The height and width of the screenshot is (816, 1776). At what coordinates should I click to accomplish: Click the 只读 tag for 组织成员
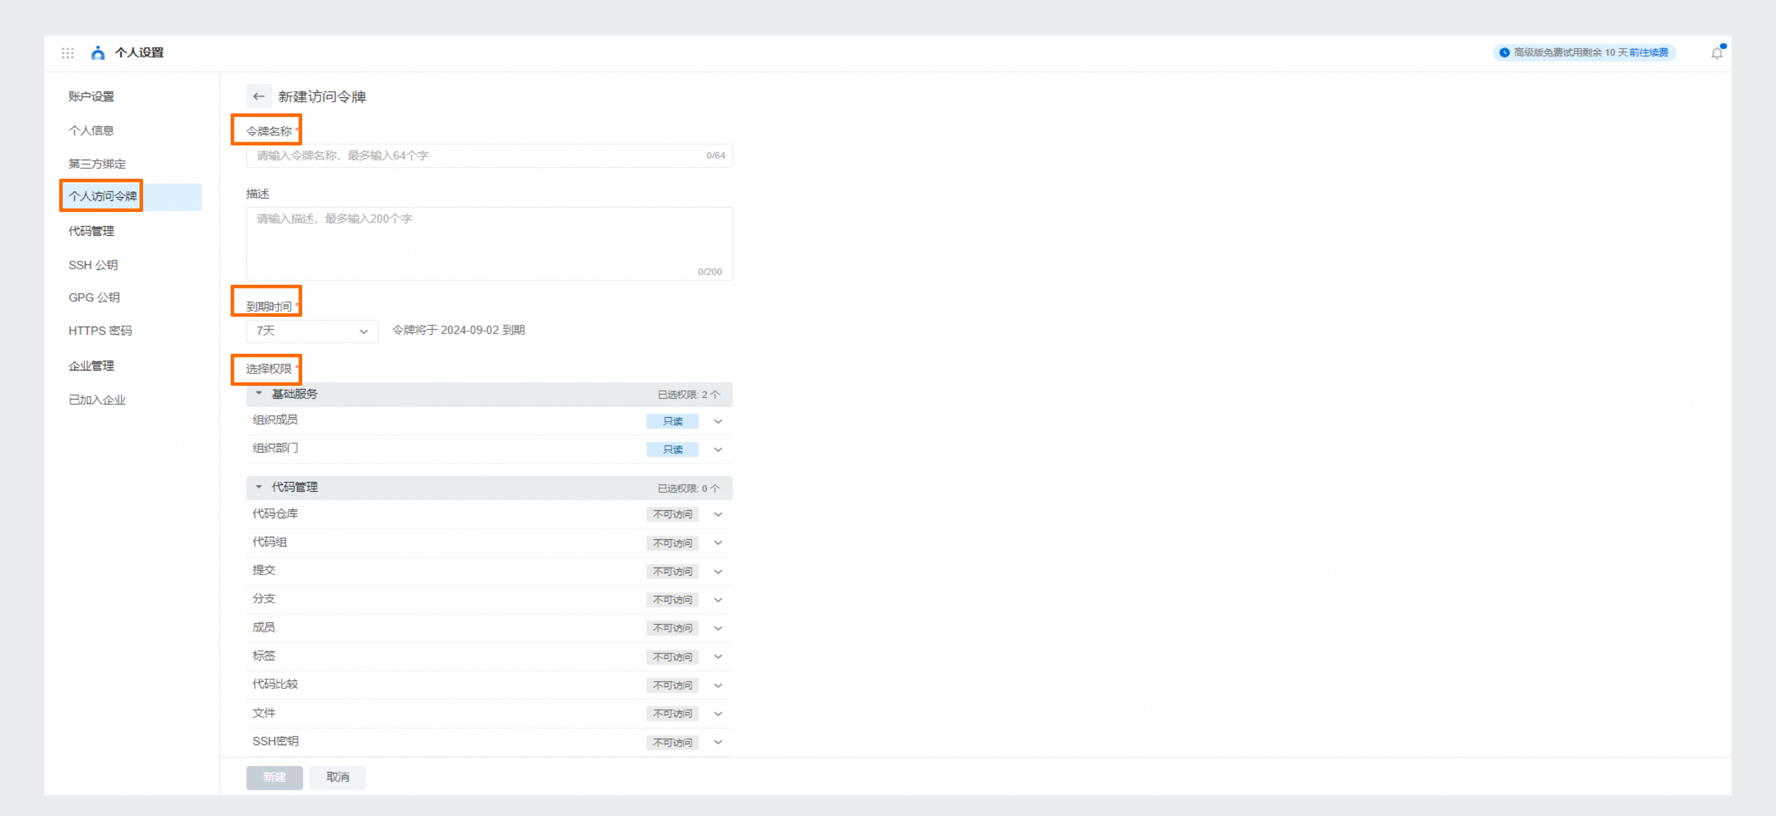coord(672,421)
